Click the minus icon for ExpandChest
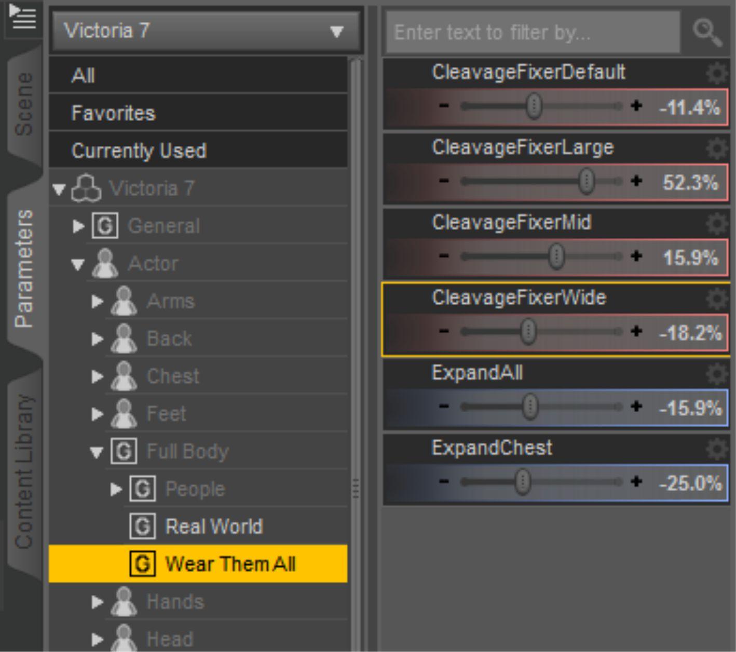The width and height of the screenshot is (736, 652). tap(444, 482)
